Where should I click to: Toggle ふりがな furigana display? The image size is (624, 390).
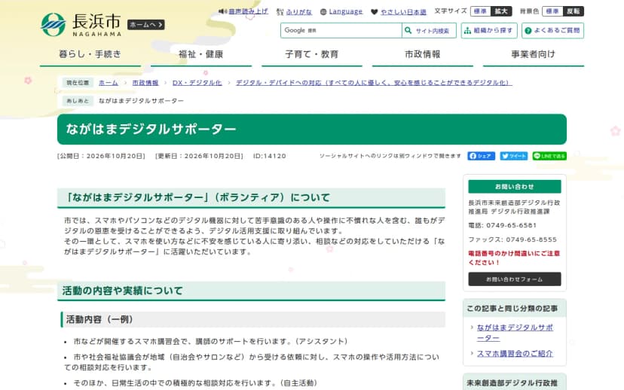pos(299,12)
